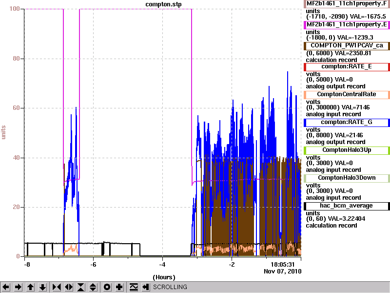Click the -4 tick on the x-axis
Image resolution: width=390 pixels, height=293 pixels.
[162, 264]
